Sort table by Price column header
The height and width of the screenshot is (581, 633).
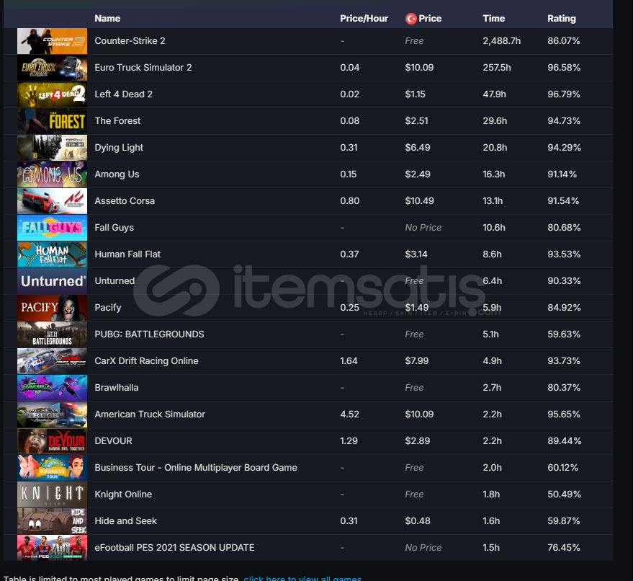430,19
